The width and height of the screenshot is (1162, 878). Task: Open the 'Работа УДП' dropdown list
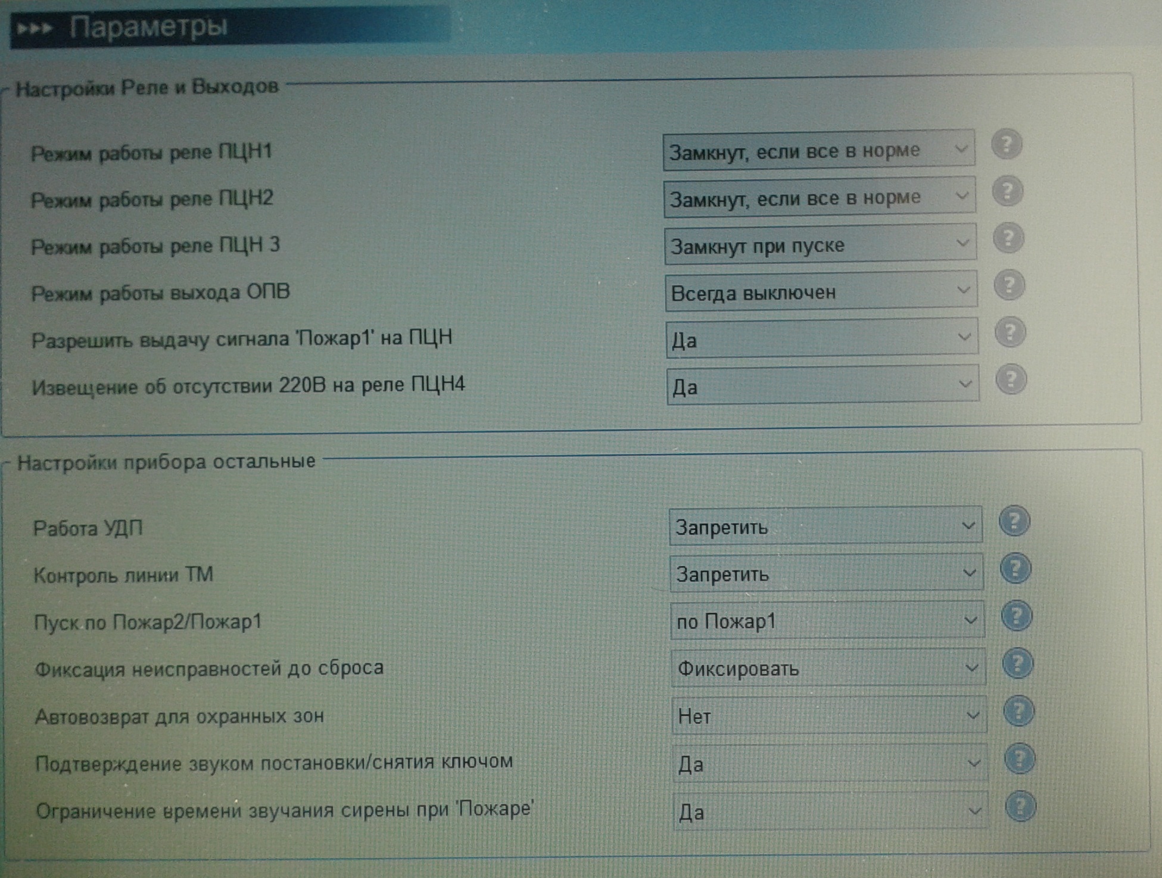pyautogui.click(x=825, y=527)
